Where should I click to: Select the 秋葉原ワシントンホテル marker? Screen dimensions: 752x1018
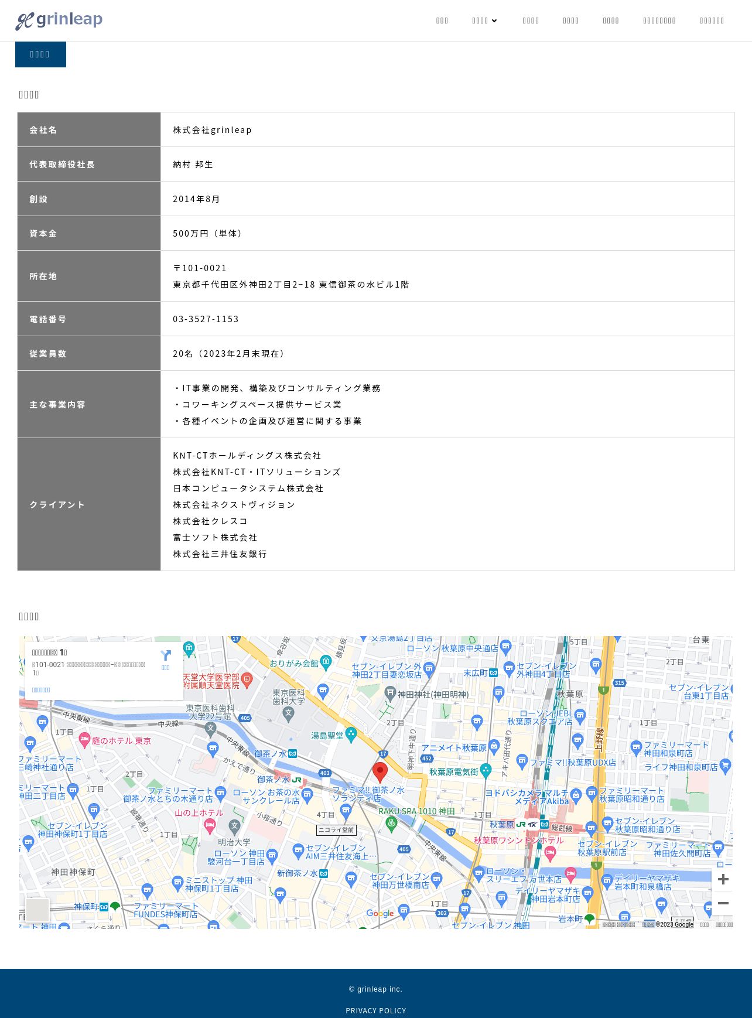point(550,853)
